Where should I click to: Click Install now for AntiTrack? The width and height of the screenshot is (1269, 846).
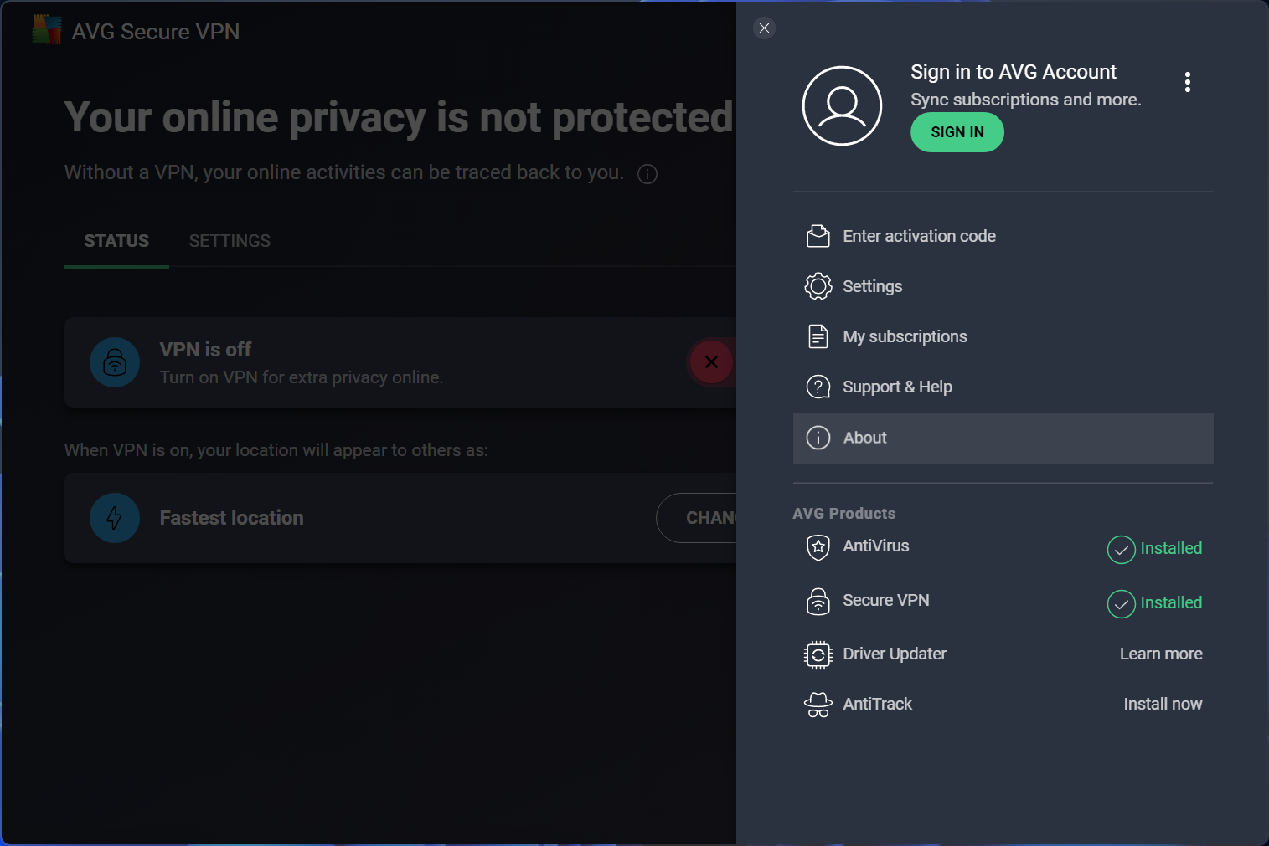click(1163, 705)
